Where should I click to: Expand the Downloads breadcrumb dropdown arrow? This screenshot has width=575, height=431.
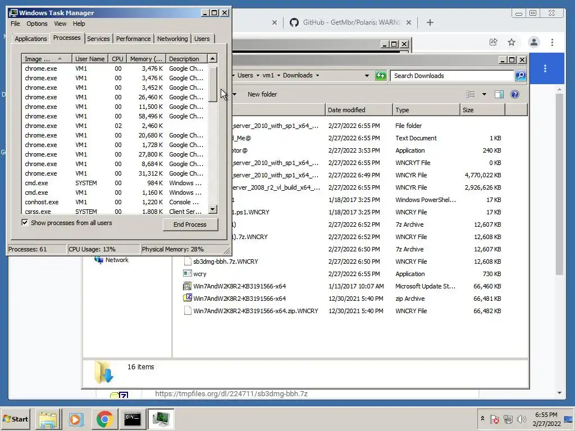click(x=318, y=76)
